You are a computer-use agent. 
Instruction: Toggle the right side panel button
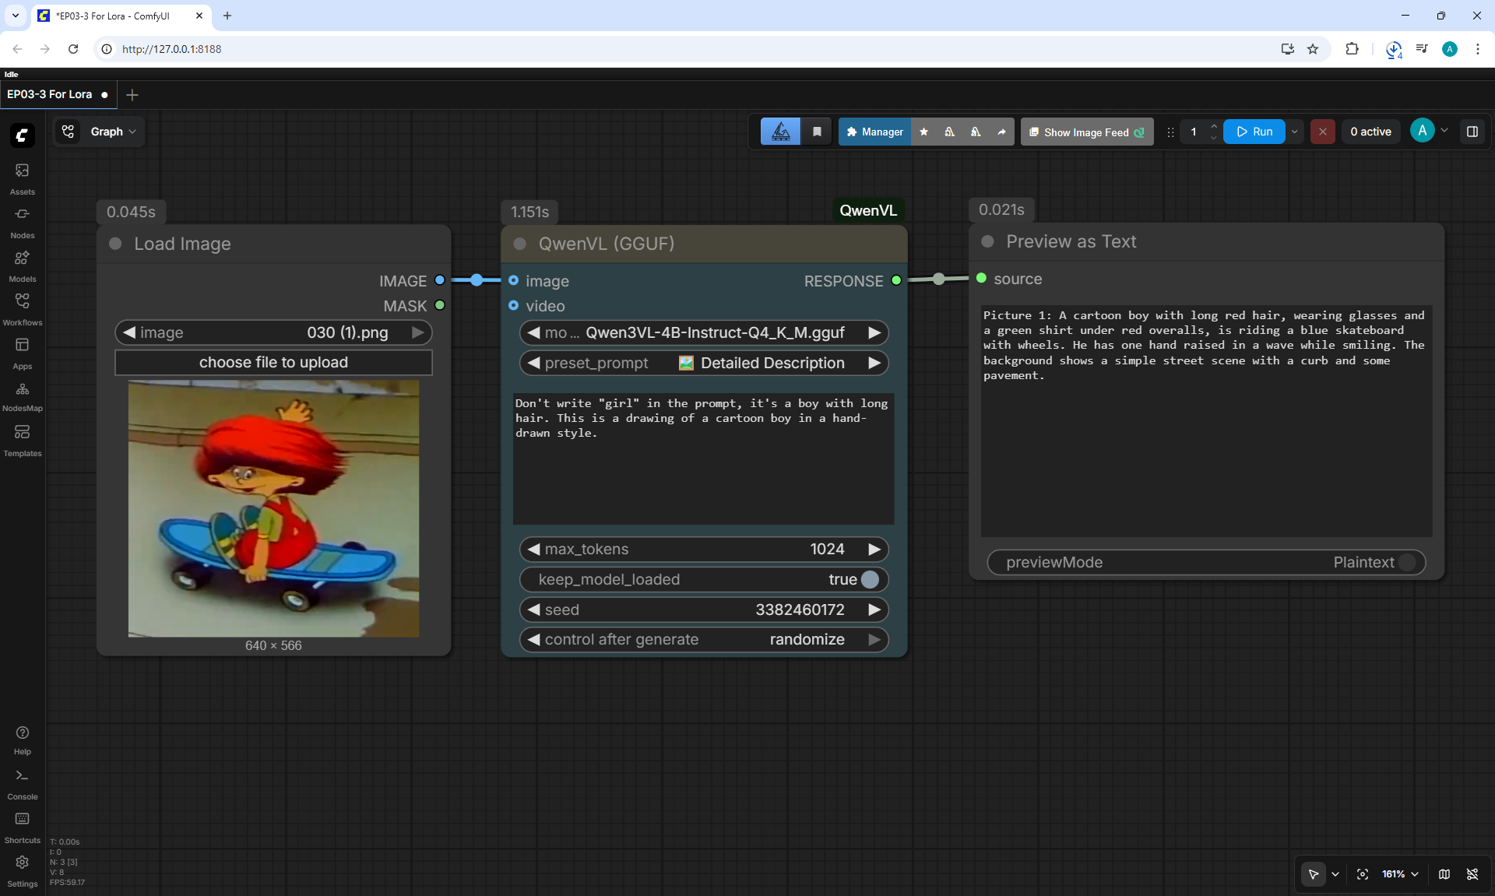1472,132
